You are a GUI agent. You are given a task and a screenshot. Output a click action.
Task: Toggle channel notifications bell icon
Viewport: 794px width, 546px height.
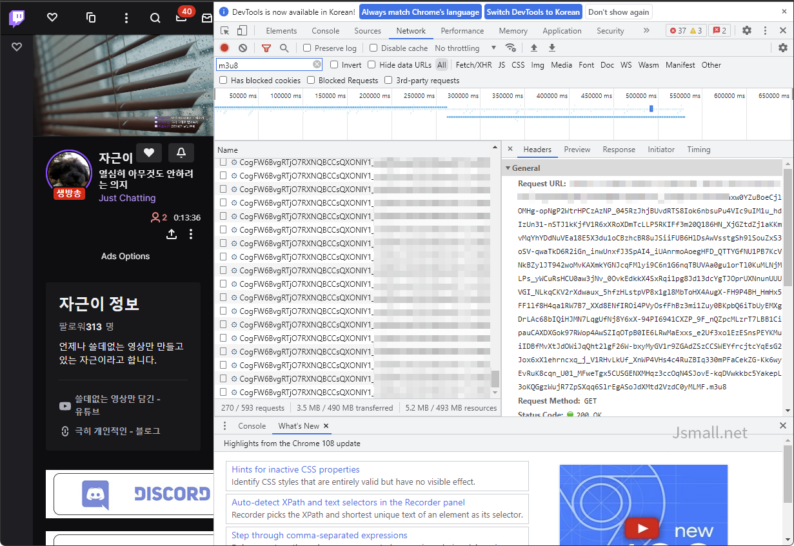click(x=181, y=153)
